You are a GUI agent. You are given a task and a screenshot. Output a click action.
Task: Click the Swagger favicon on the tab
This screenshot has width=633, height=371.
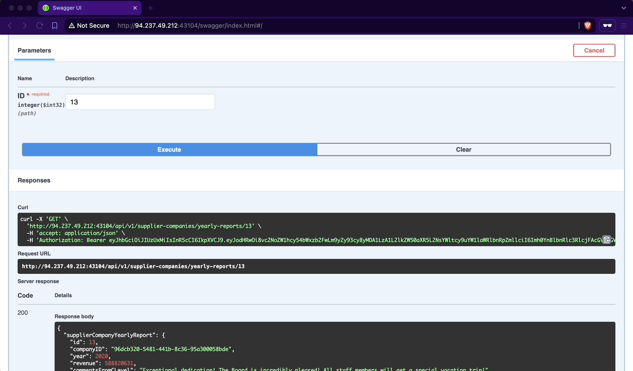[x=46, y=7]
